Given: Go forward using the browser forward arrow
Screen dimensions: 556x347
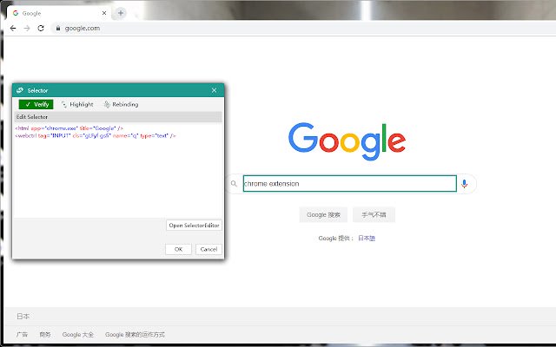Looking at the screenshot, I should tap(27, 28).
